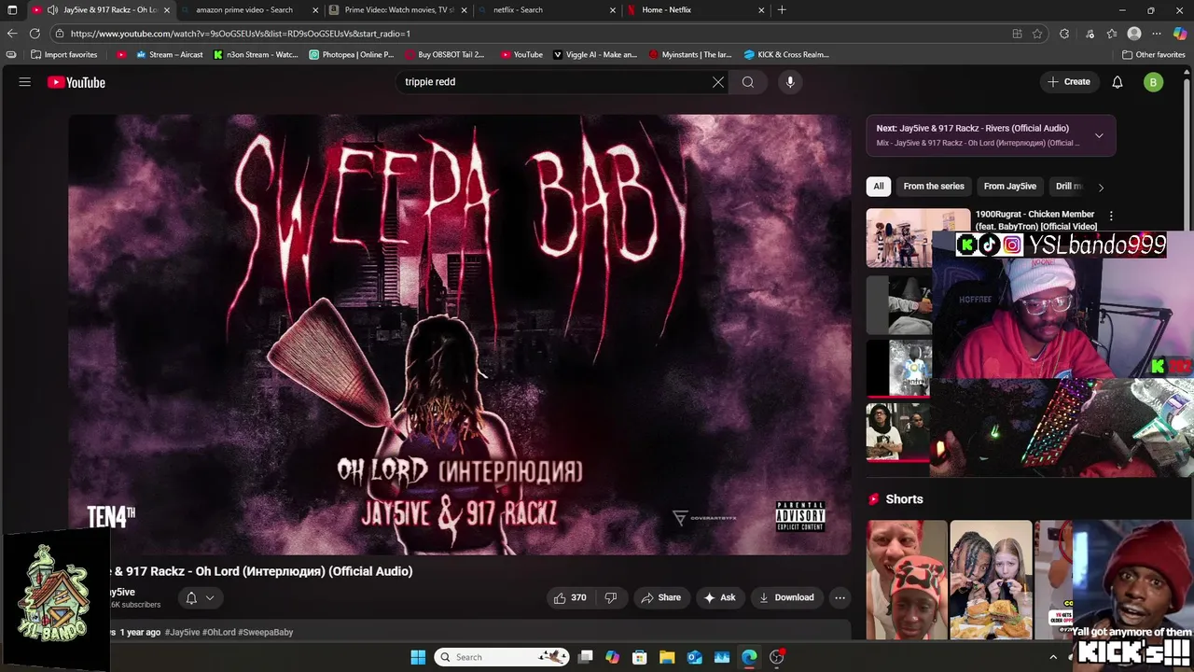Screen dimensions: 1194x672
Task: Open the green B account avatar
Action: 1154,82
